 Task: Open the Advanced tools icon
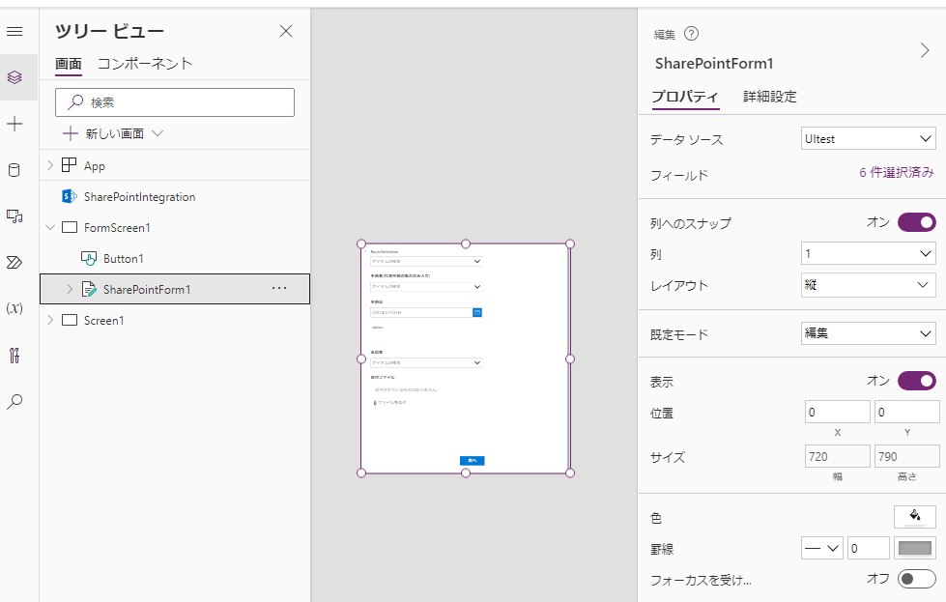pos(14,356)
